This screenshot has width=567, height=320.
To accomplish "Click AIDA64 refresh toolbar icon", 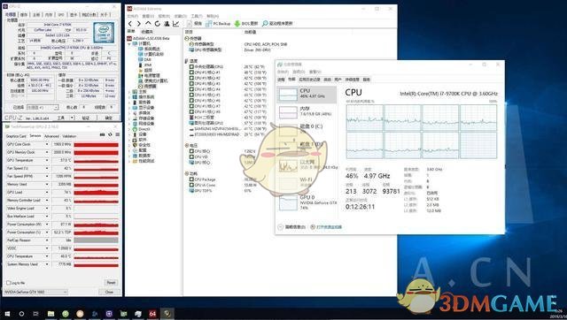I will 158,24.
